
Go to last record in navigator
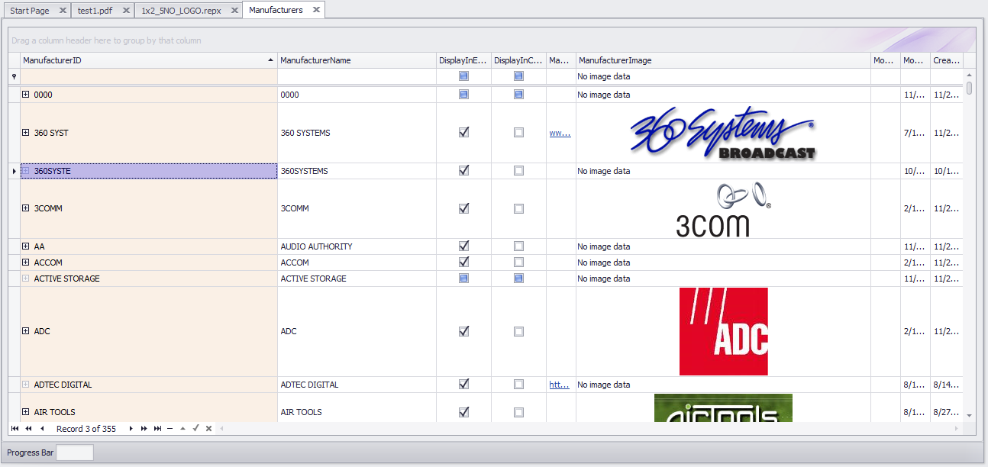tap(157, 429)
